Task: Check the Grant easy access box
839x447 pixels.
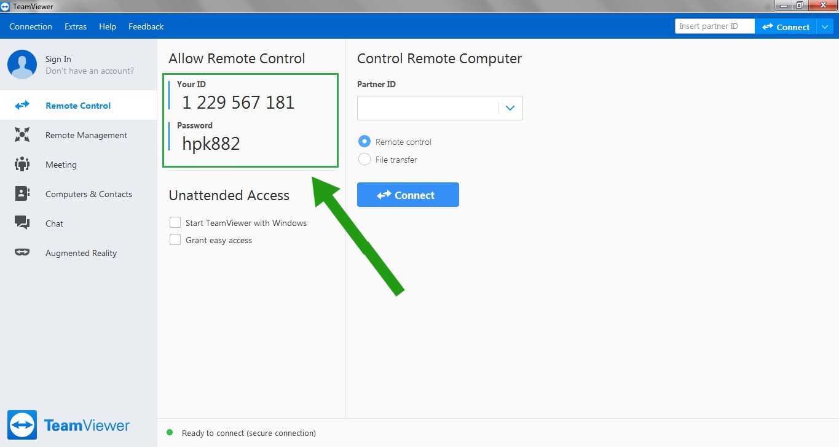Action: (x=175, y=240)
